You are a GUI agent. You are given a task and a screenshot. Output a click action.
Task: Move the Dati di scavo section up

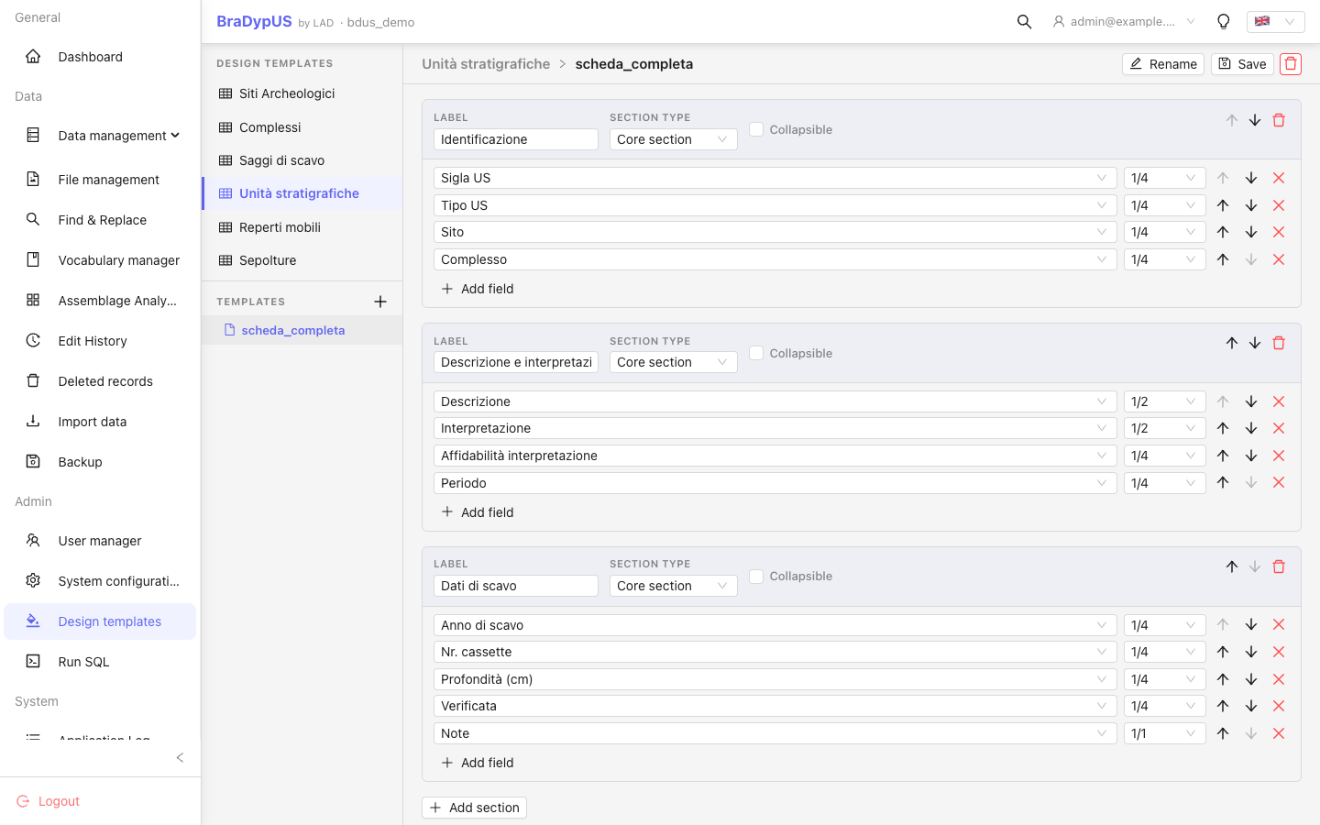pyautogui.click(x=1232, y=566)
